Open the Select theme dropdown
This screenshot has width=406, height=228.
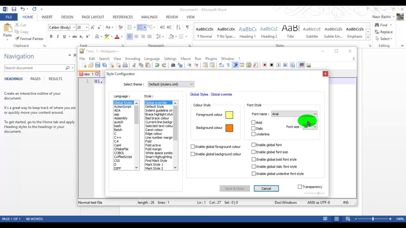point(171,84)
